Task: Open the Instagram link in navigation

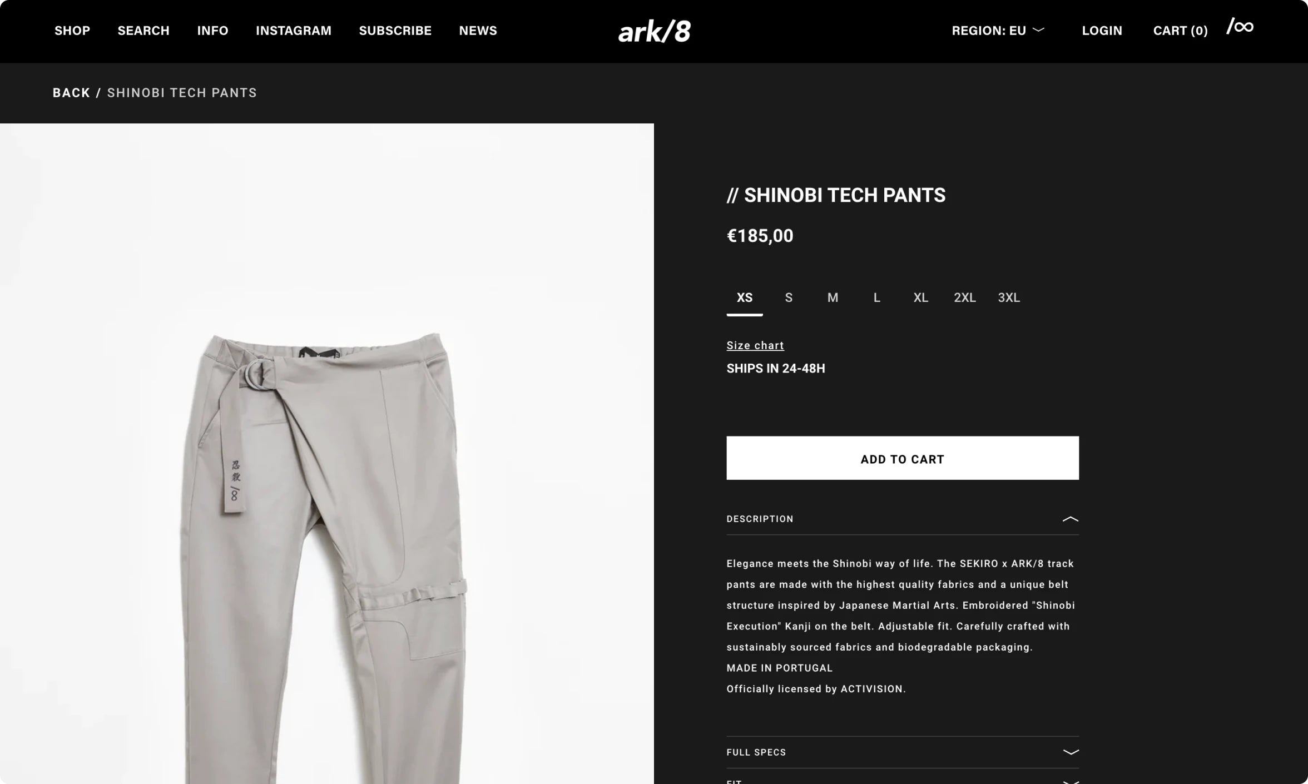Action: pyautogui.click(x=294, y=31)
